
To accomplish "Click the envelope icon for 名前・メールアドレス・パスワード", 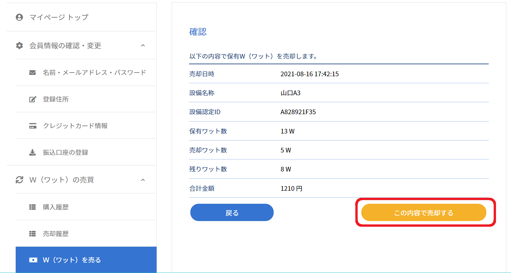I will click(32, 73).
